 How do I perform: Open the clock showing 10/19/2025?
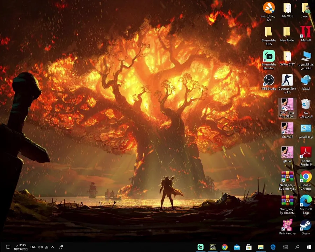pyautogui.click(x=21, y=247)
